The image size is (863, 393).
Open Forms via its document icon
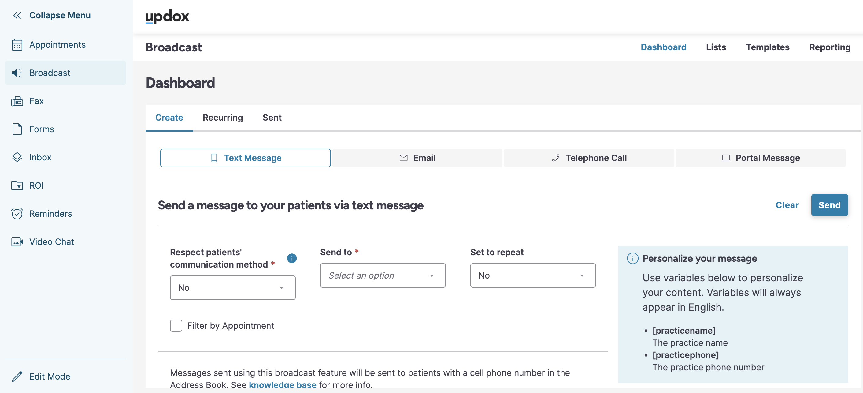pyautogui.click(x=17, y=129)
